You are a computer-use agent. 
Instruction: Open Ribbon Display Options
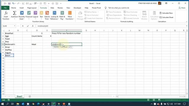click(x=166, y=3)
